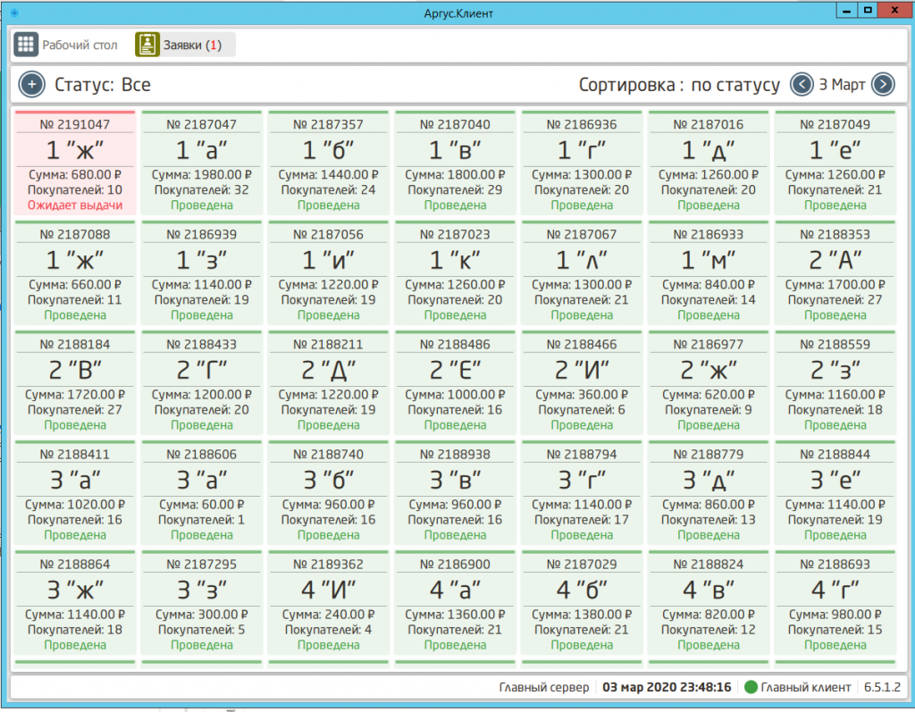Click the 3 Март date label
Viewport: 915px width, 712px height.
842,85
